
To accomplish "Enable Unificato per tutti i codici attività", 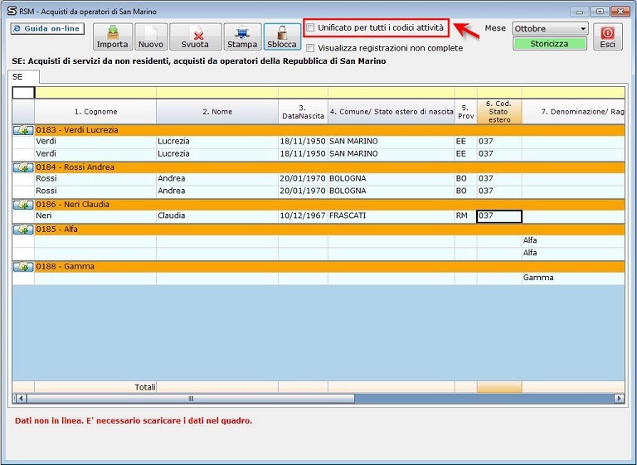I will click(311, 28).
